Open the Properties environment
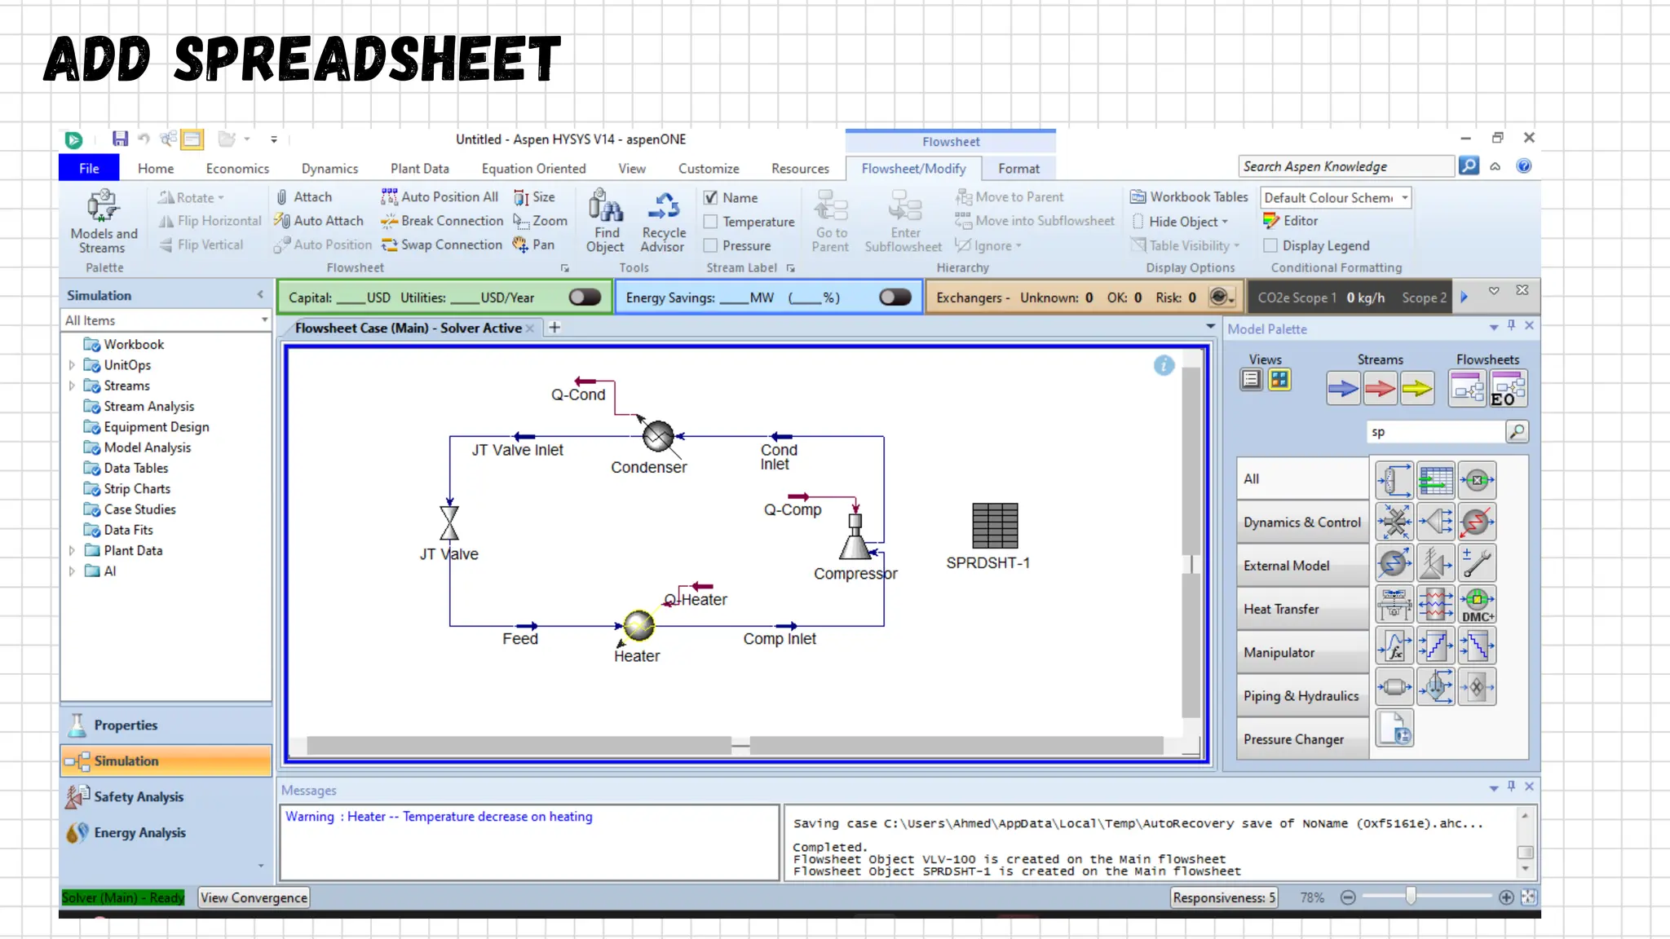 point(166,725)
